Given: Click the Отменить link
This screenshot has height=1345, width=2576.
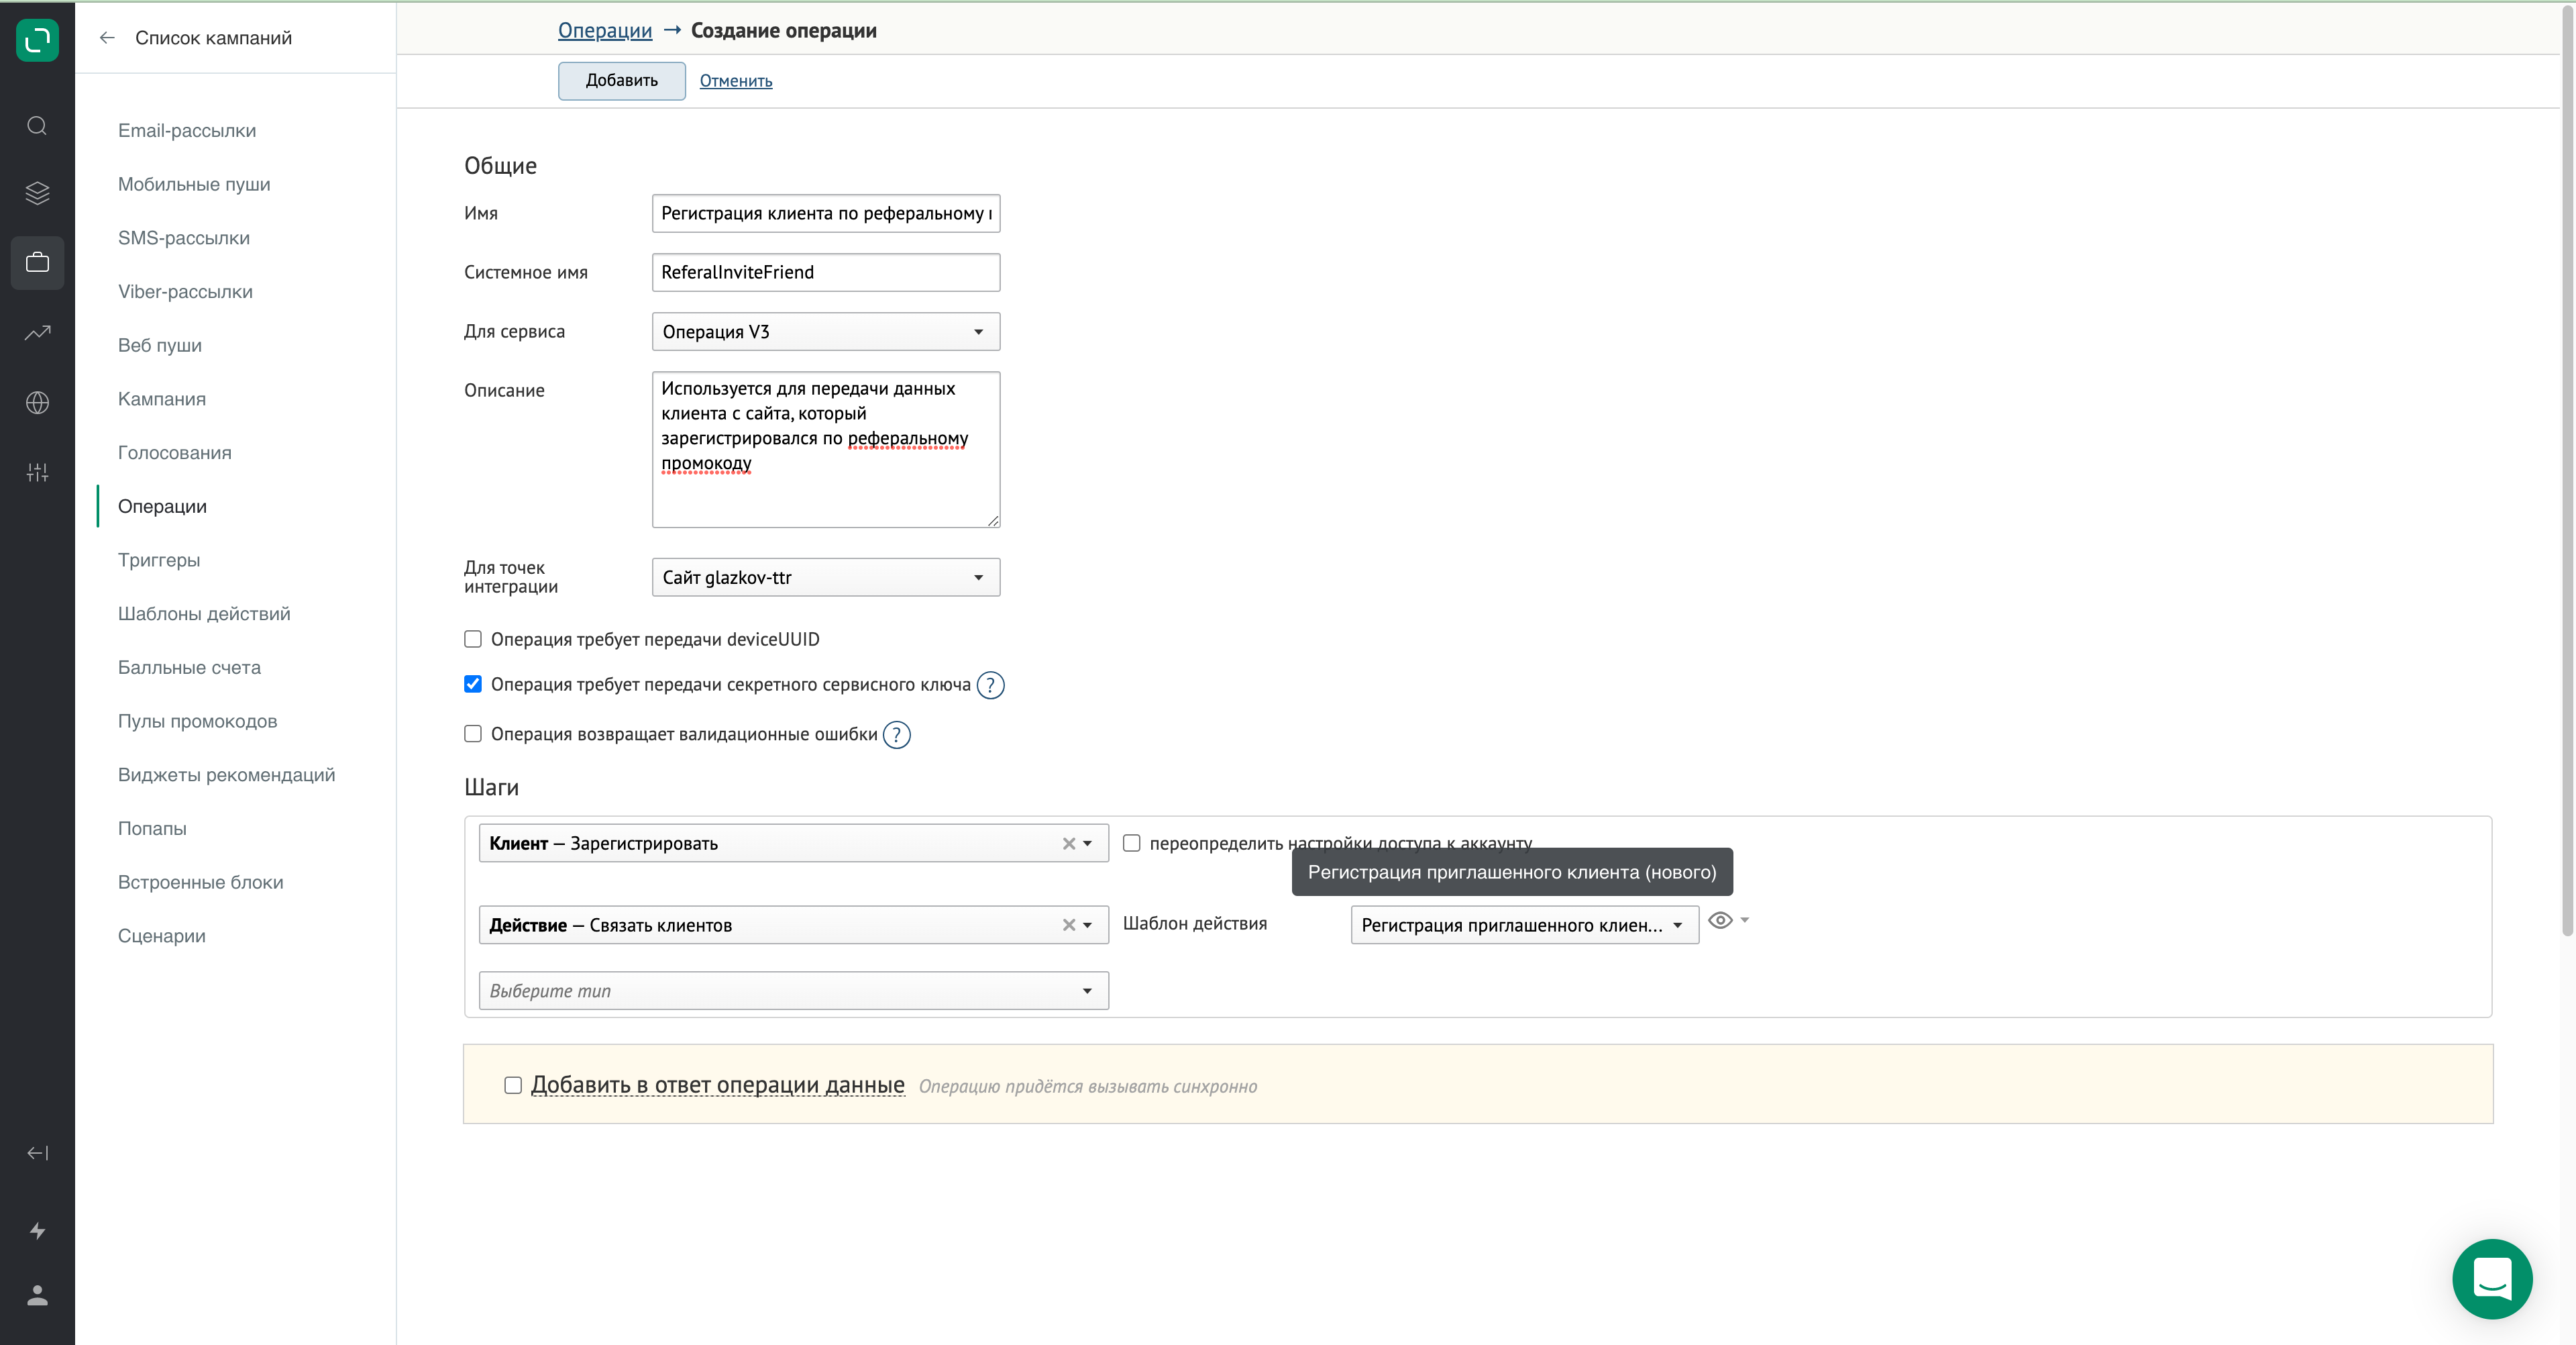Looking at the screenshot, I should [735, 81].
